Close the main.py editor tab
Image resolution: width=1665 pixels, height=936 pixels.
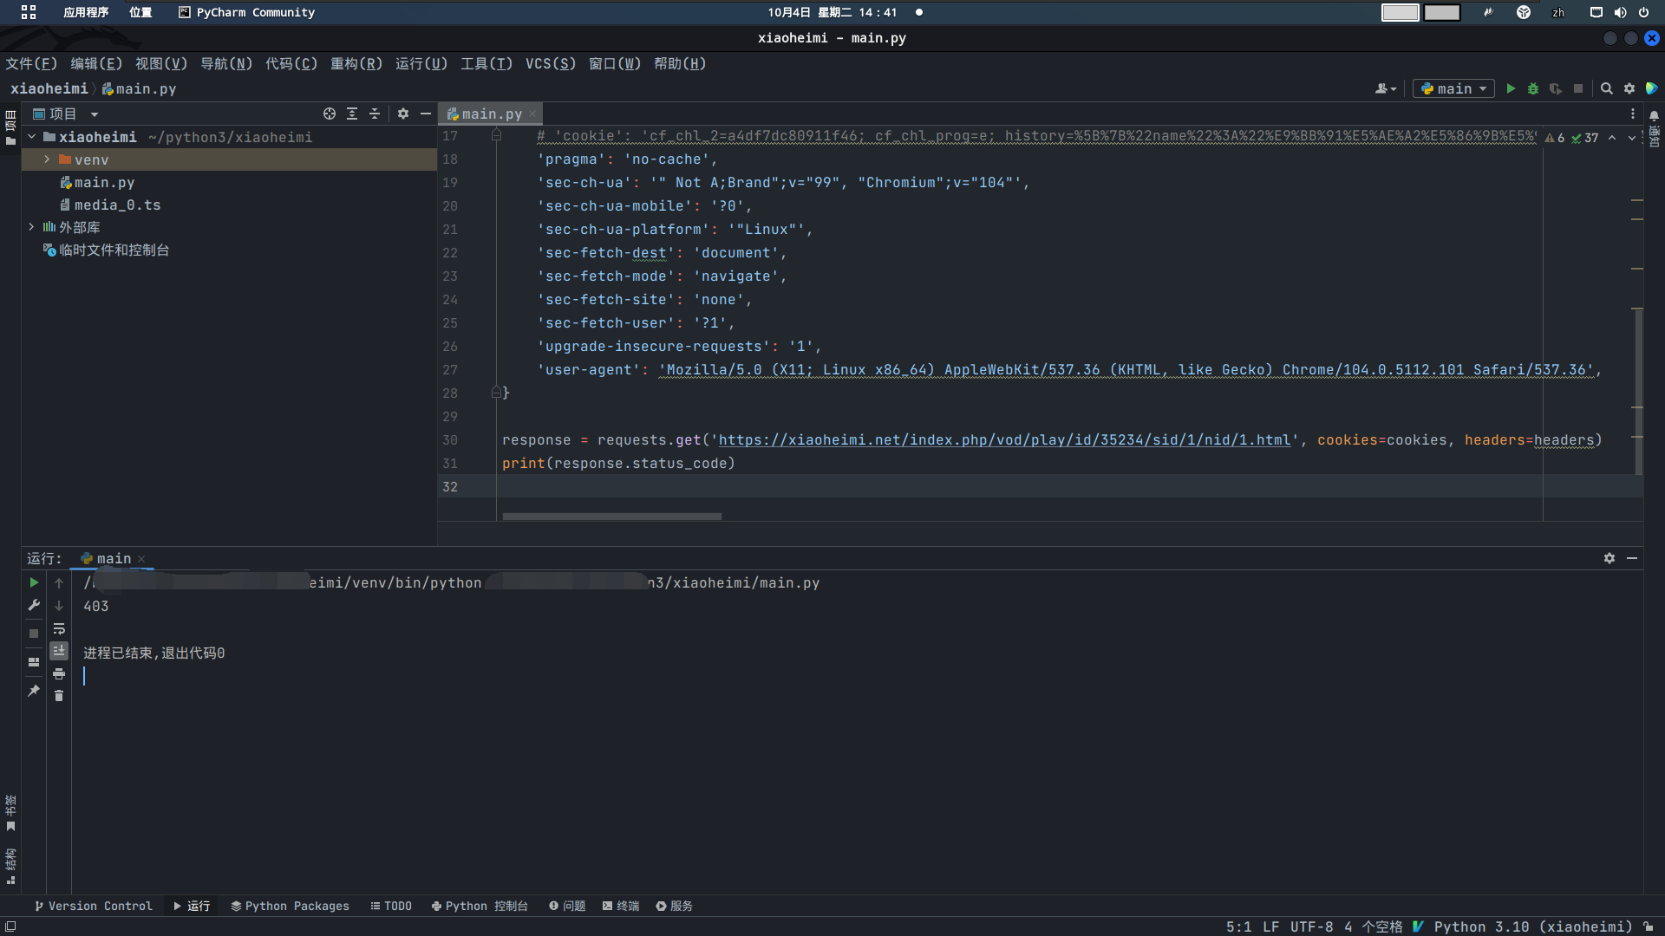(x=532, y=114)
